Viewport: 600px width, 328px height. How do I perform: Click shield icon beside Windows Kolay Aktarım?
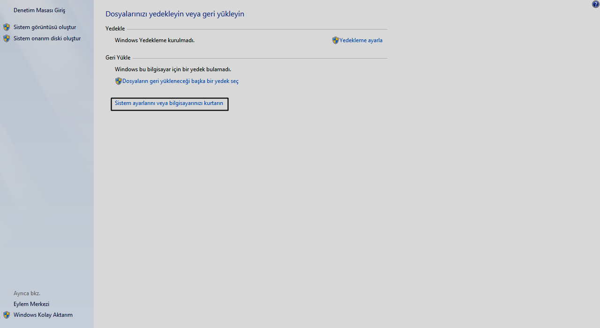(7, 315)
